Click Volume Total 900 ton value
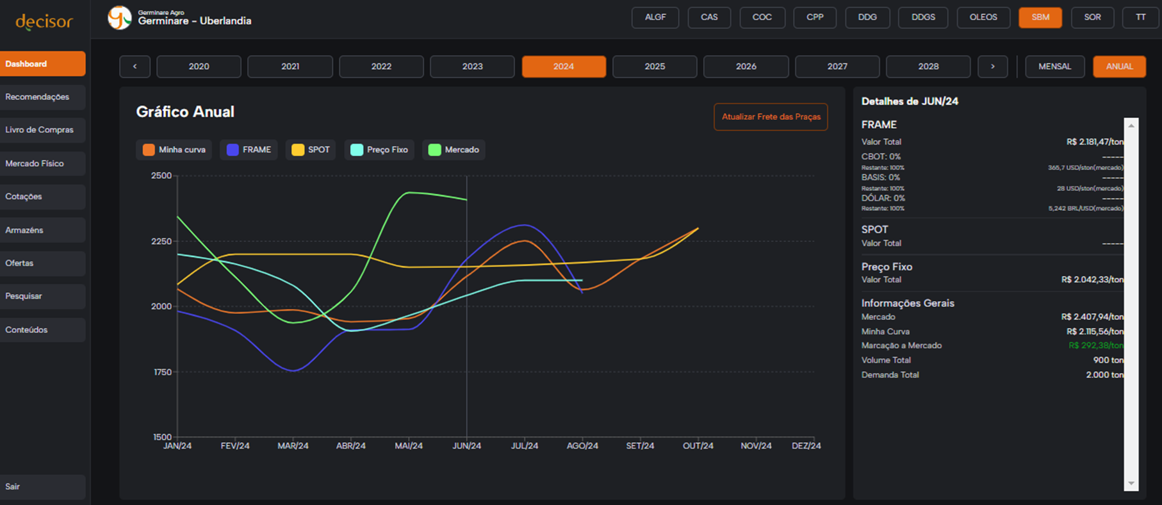 [x=1108, y=361]
